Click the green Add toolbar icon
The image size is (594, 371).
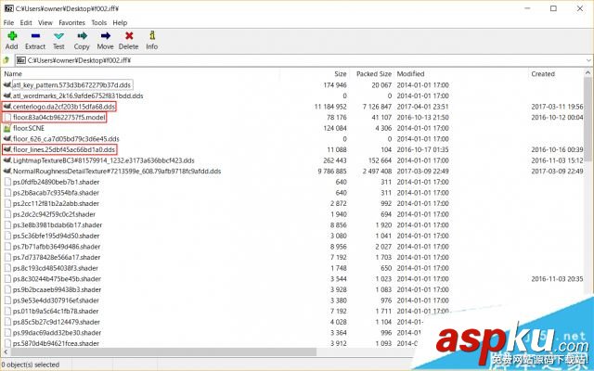(x=12, y=36)
